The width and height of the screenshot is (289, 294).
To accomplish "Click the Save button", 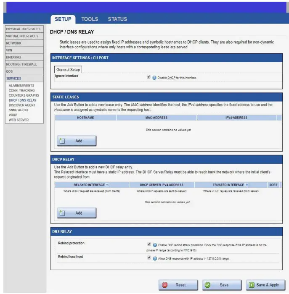I will pos(222,285).
